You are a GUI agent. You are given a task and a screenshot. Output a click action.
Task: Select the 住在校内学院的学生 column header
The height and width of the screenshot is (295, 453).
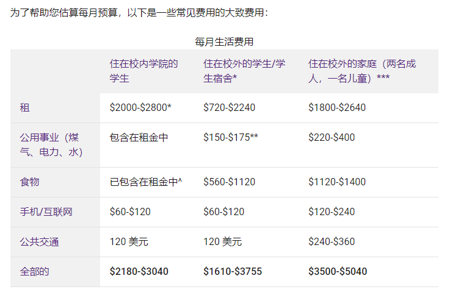tap(143, 71)
